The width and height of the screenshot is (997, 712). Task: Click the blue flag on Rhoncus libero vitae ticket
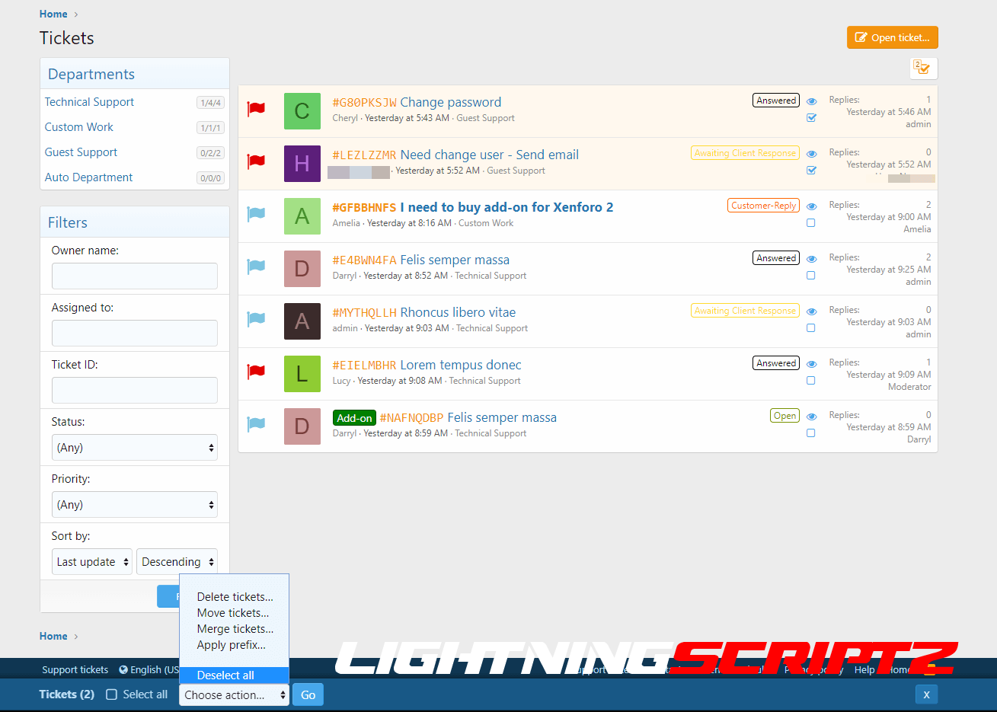(x=256, y=320)
